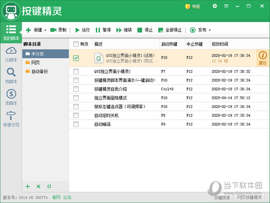Image resolution: width=270 pixels, height=203 pixels.
Task: Click the Ctrl+9 hotkey cell
Action: (x=167, y=89)
